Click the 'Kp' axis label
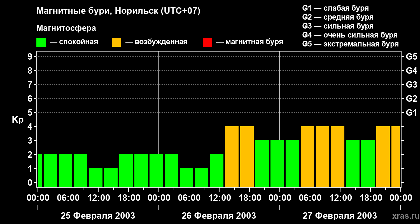 point(18,120)
